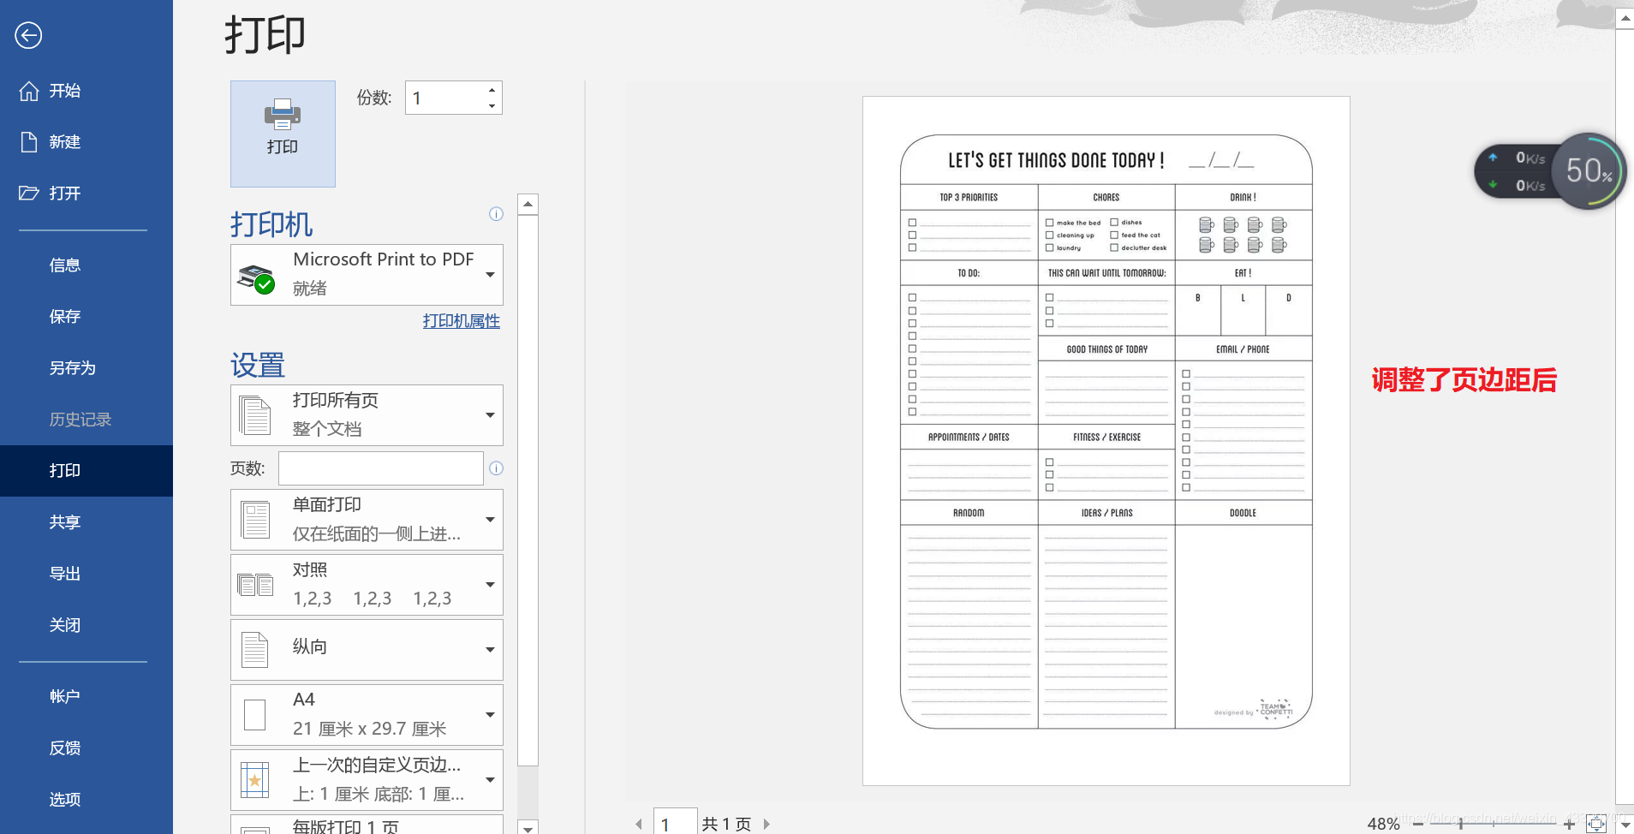Screen dimensions: 1634x834
Task: Click 保存 in the sidebar
Action: 86,317
